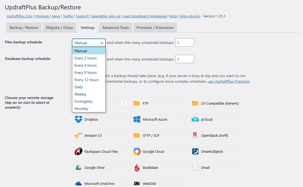This screenshot has height=187, width=303.
Task: Choose the Fortnightly schedule option
Action: point(89,101)
